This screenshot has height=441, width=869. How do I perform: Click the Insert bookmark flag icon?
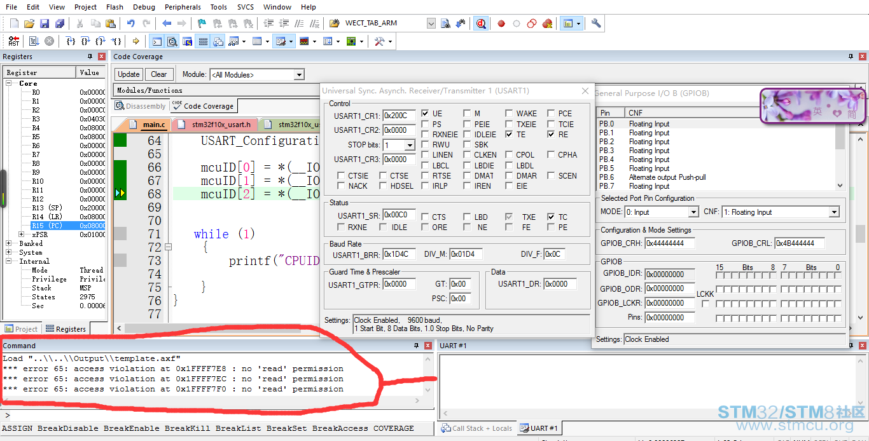click(202, 24)
